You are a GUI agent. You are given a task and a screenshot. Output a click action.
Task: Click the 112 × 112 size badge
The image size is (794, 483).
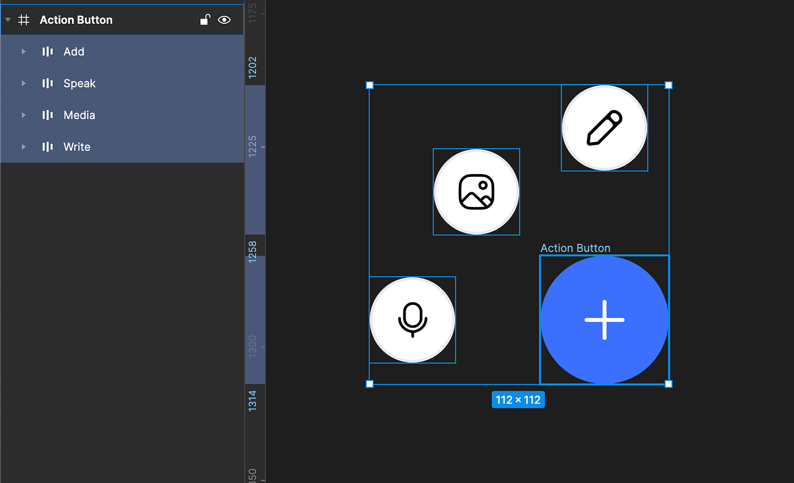point(518,400)
